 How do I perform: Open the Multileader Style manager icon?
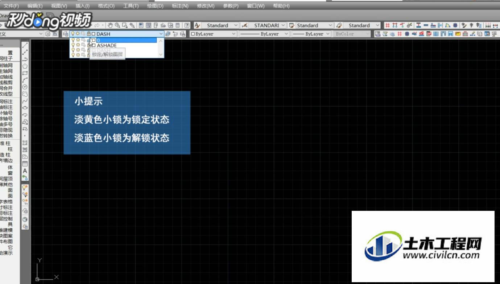(339, 25)
